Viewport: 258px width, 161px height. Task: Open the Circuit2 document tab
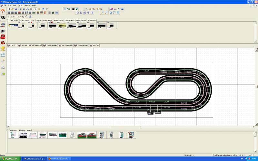coord(95,45)
